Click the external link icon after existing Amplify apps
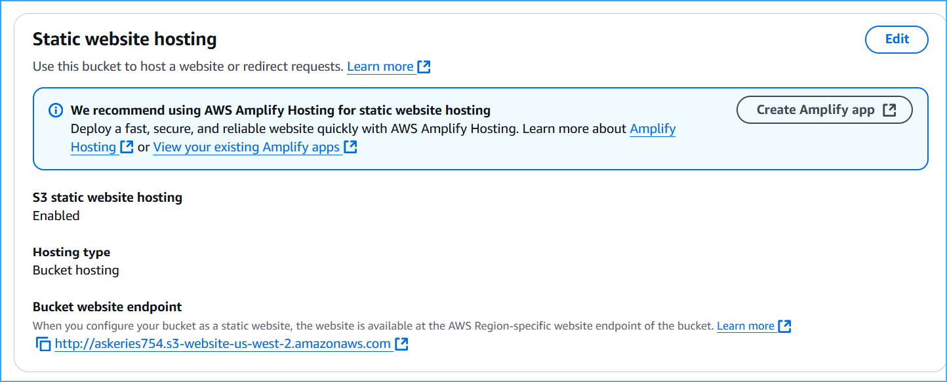947x382 pixels. click(x=351, y=146)
